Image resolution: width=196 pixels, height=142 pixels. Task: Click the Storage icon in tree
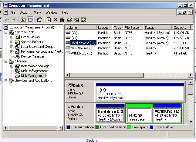[12, 61]
